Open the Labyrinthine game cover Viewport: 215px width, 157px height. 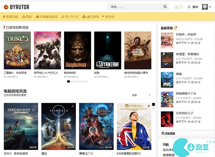click(x=107, y=50)
